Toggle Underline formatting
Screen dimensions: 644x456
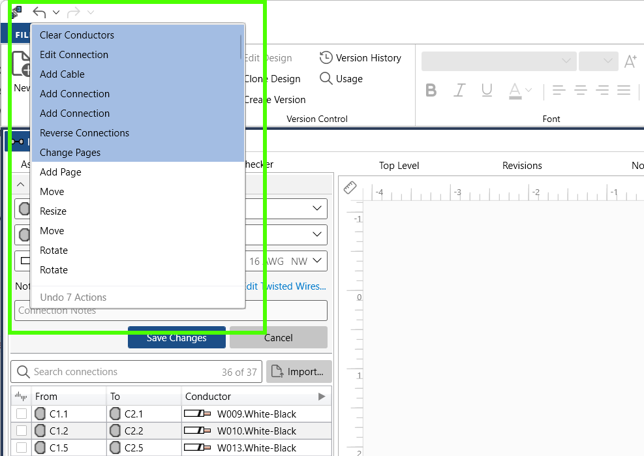(x=487, y=90)
